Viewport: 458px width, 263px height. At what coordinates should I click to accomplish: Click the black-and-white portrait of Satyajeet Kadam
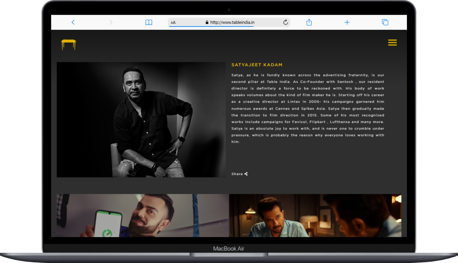(141, 120)
